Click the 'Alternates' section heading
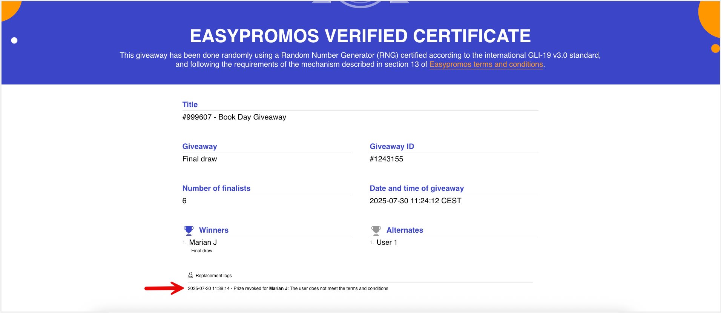721x313 pixels. click(x=405, y=230)
